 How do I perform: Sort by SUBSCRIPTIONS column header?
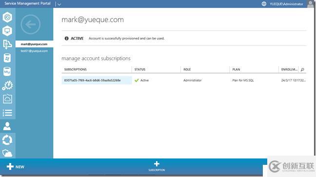(x=76, y=70)
